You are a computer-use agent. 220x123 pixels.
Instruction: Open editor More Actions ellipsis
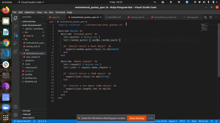pos(216,17)
